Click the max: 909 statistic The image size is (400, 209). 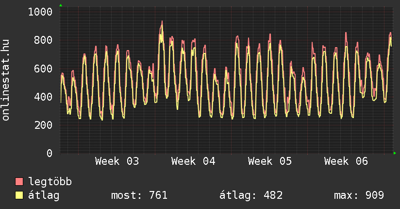pos(359,195)
